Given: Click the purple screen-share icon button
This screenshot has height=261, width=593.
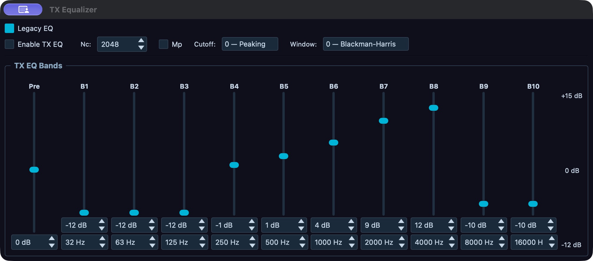Looking at the screenshot, I should (23, 9).
